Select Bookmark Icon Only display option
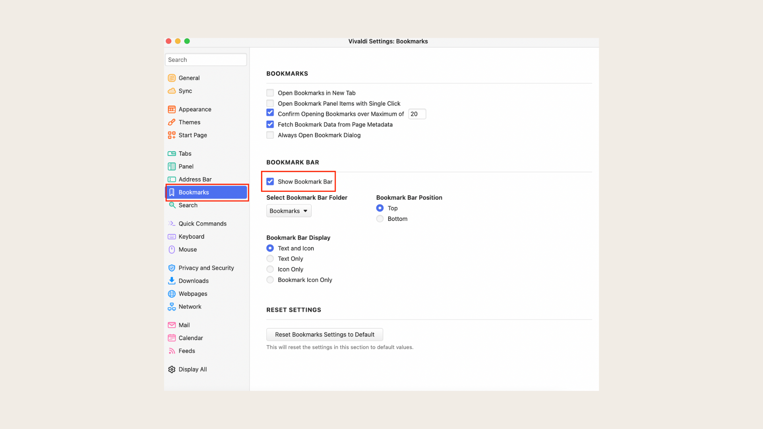The width and height of the screenshot is (763, 429). point(270,280)
